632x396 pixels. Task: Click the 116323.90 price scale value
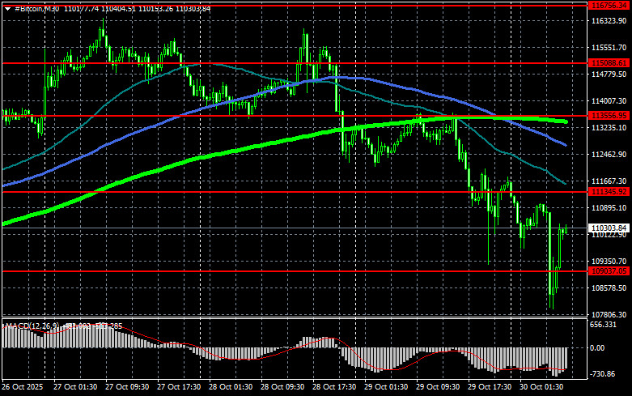(609, 20)
